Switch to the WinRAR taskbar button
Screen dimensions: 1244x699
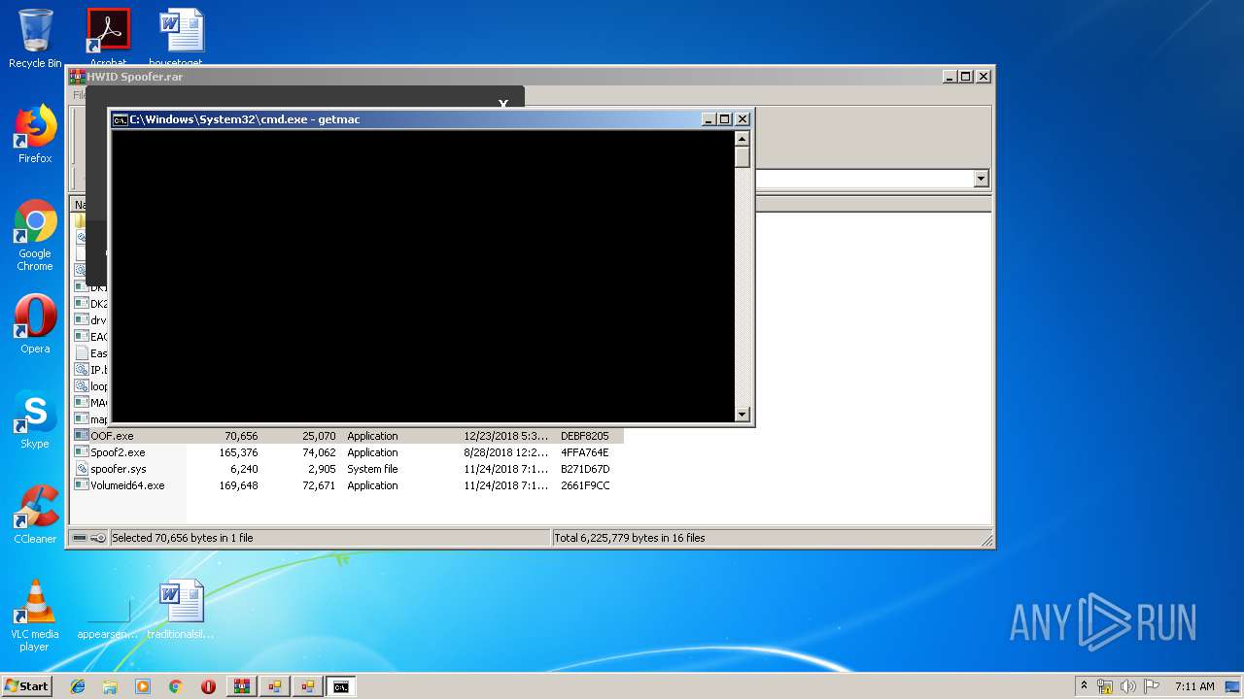242,686
